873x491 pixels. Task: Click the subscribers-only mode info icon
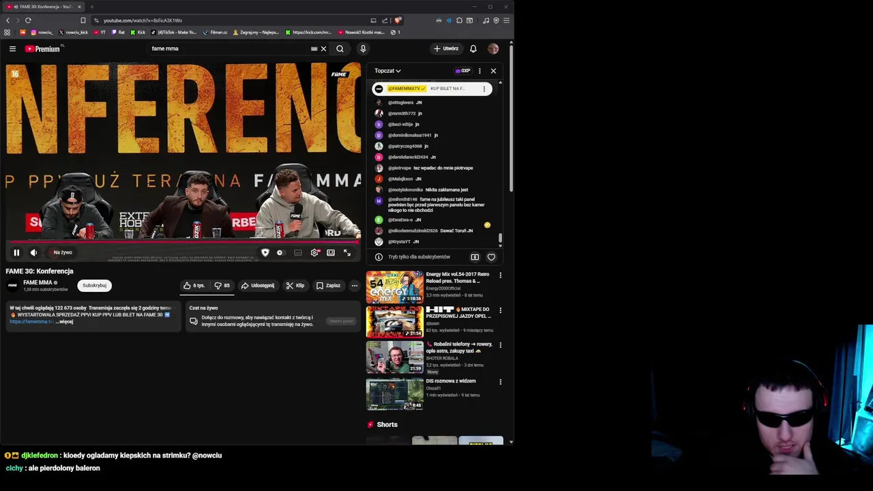pyautogui.click(x=379, y=257)
